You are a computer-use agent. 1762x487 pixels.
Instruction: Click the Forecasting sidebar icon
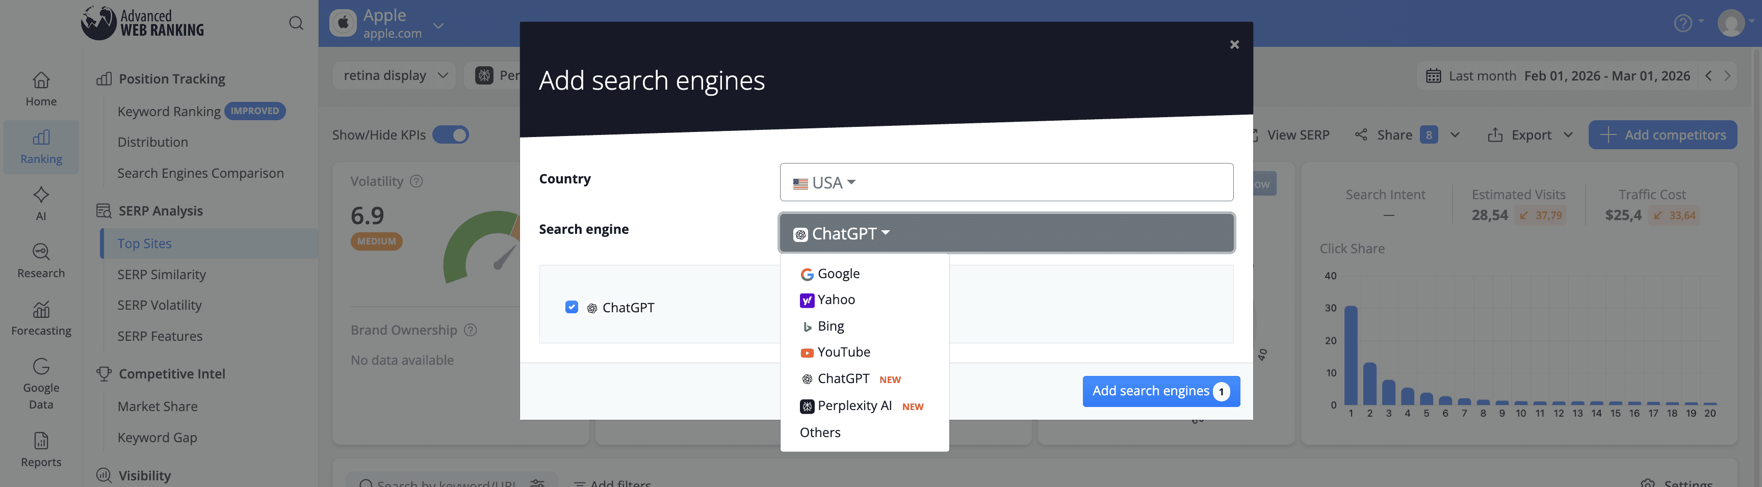[x=41, y=316]
